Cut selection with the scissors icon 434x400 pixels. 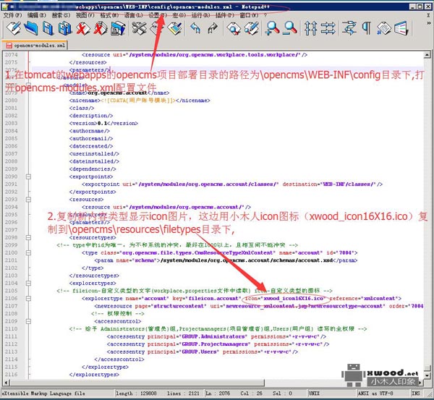pyautogui.click(x=139, y=28)
